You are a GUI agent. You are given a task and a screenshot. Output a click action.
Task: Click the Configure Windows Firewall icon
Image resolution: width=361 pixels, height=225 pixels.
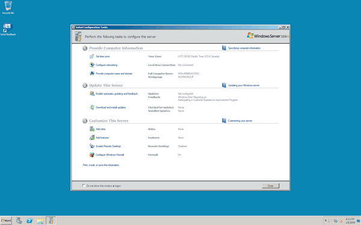point(92,155)
